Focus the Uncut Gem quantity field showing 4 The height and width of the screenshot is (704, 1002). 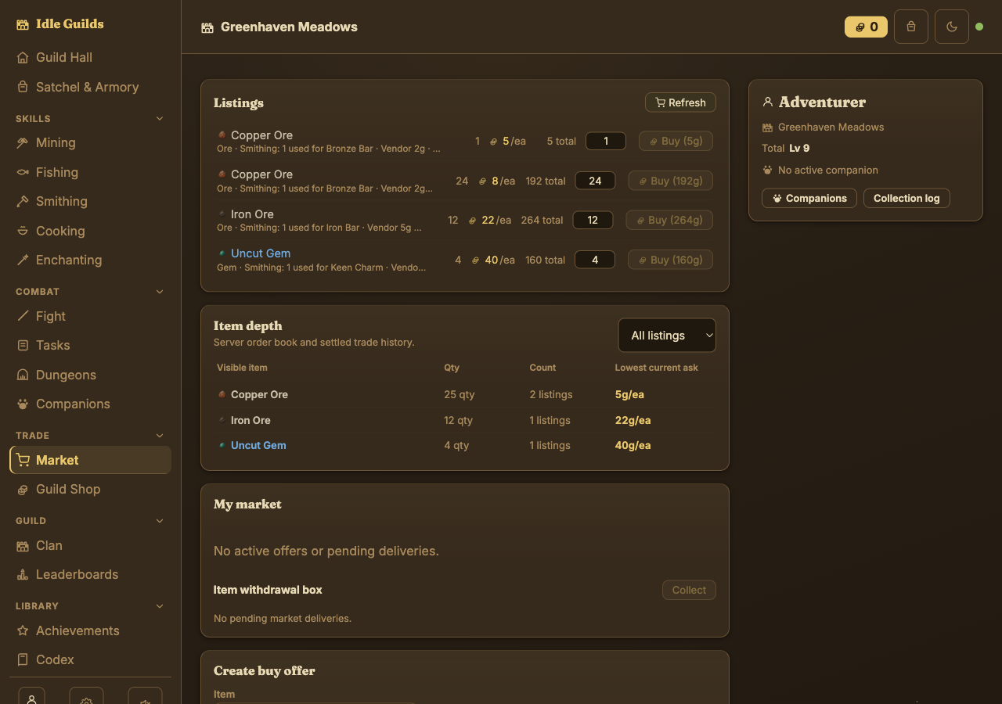(x=595, y=260)
